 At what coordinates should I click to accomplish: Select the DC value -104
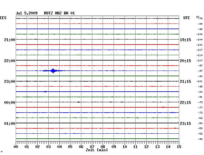(x=199, y=40)
